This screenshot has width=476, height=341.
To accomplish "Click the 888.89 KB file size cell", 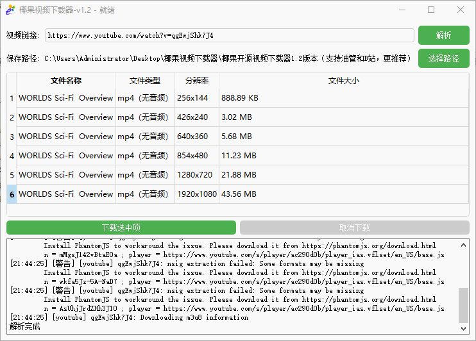I will pos(344,98).
